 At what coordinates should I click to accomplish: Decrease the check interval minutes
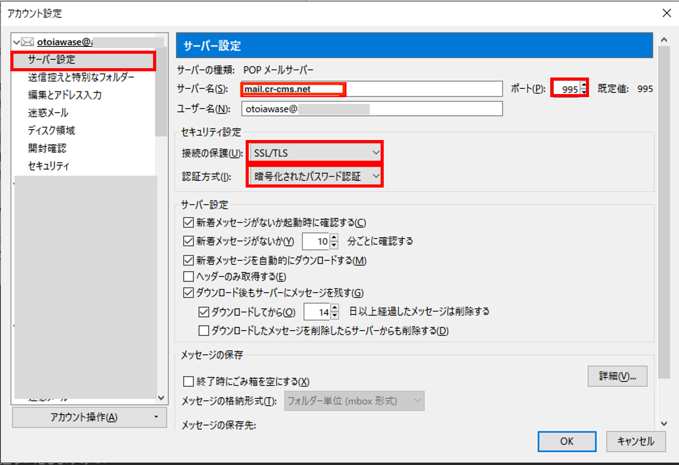pos(334,245)
